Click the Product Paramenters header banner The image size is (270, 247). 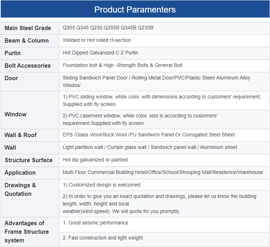pos(135,10)
